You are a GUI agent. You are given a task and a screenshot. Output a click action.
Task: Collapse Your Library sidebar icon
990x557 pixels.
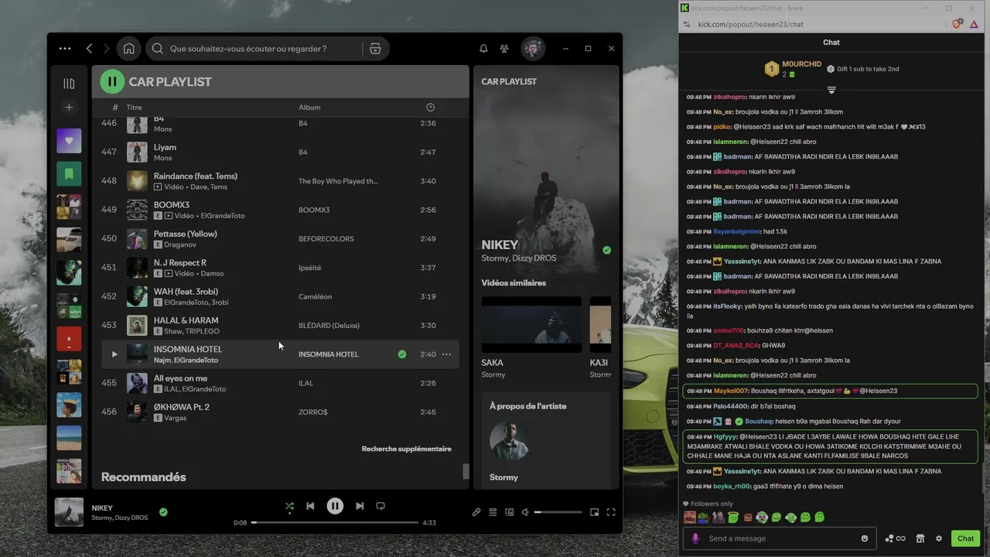69,84
